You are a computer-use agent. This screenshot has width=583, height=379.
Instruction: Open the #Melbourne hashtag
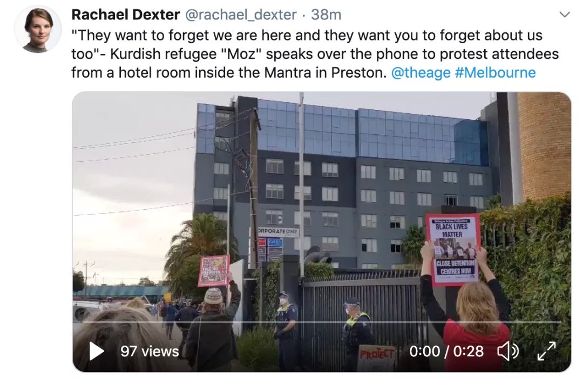coord(495,72)
